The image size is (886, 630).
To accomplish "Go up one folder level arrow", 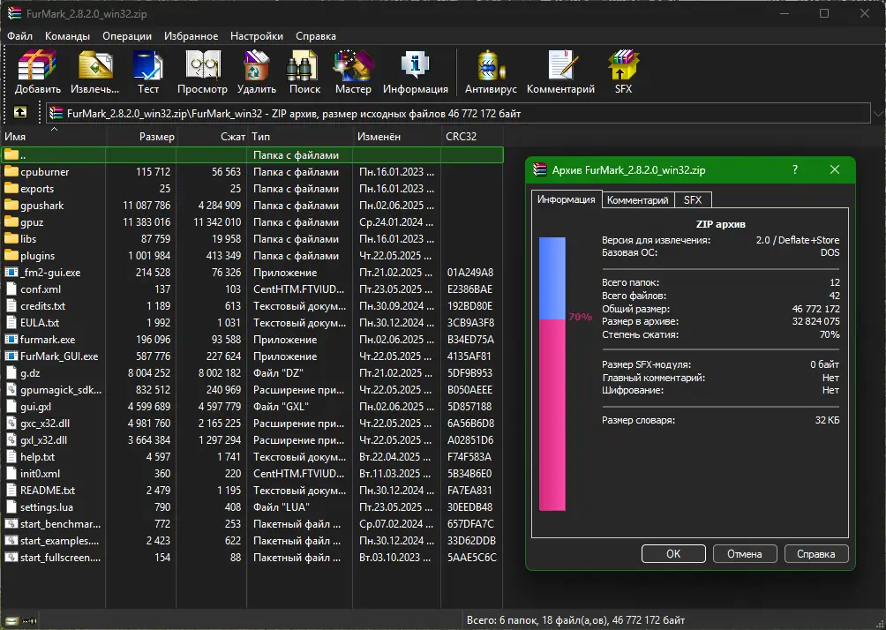I will point(20,112).
